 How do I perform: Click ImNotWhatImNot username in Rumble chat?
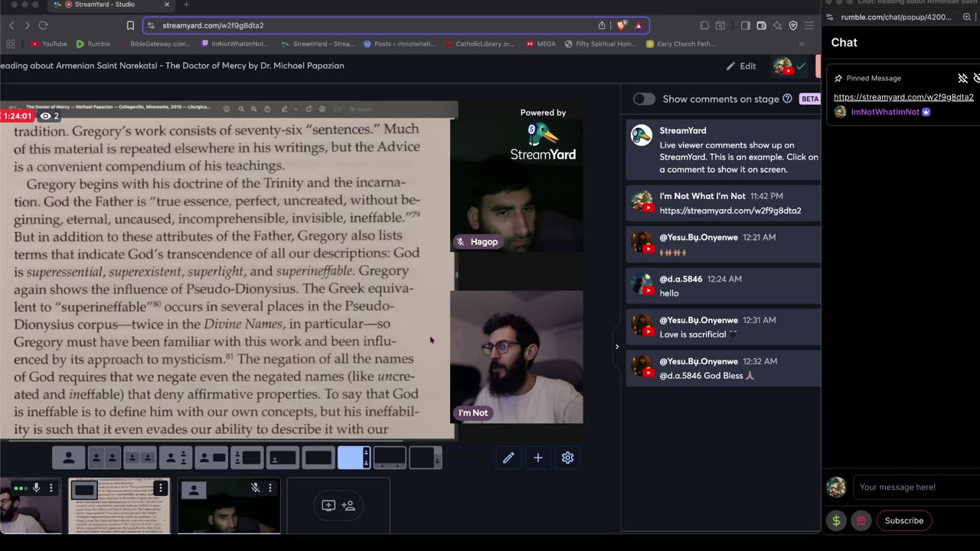pos(885,112)
